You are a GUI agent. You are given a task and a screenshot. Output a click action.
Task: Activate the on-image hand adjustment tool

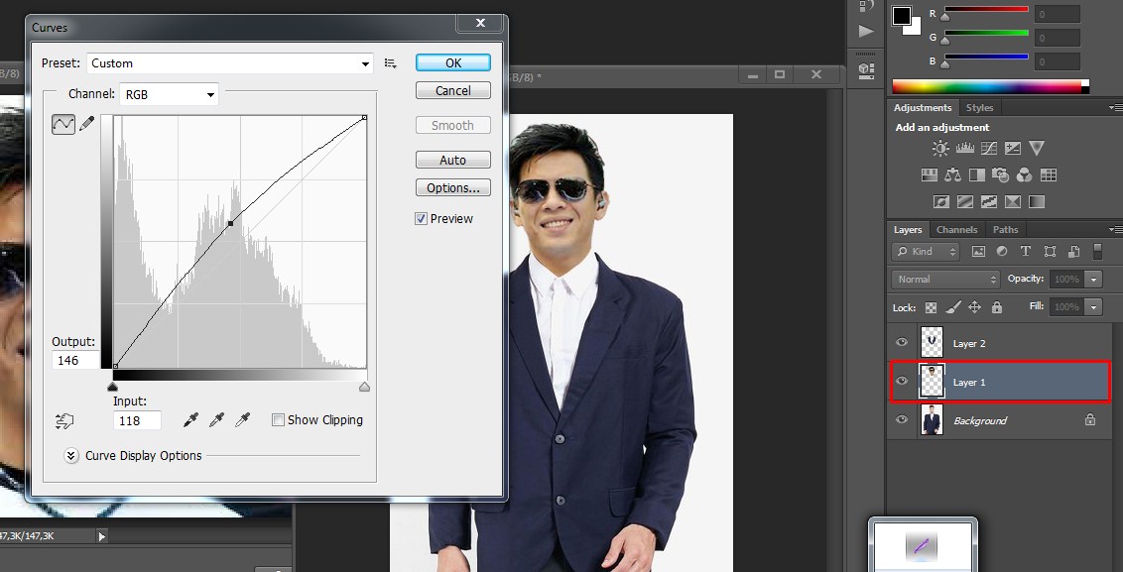click(64, 421)
